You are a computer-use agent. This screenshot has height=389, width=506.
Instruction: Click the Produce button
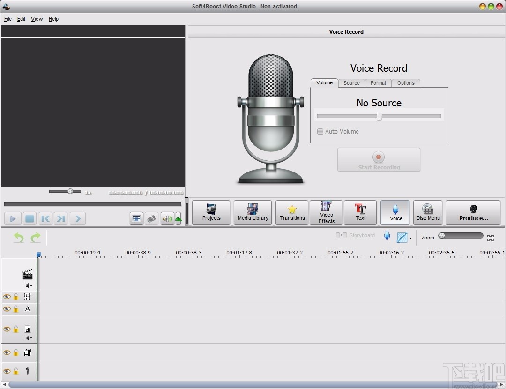click(473, 212)
